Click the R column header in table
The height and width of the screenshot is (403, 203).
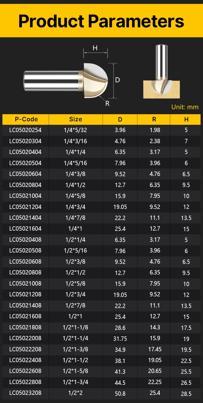click(154, 120)
